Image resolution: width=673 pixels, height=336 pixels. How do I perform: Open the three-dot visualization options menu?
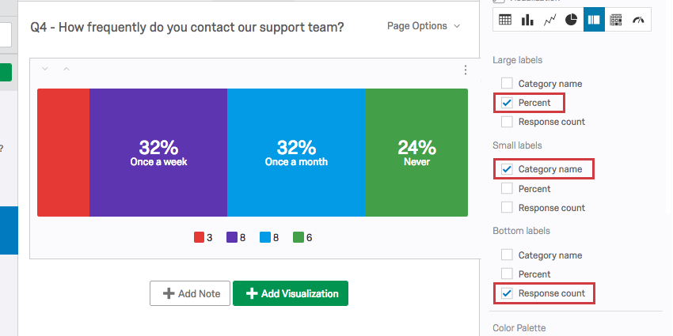point(466,70)
